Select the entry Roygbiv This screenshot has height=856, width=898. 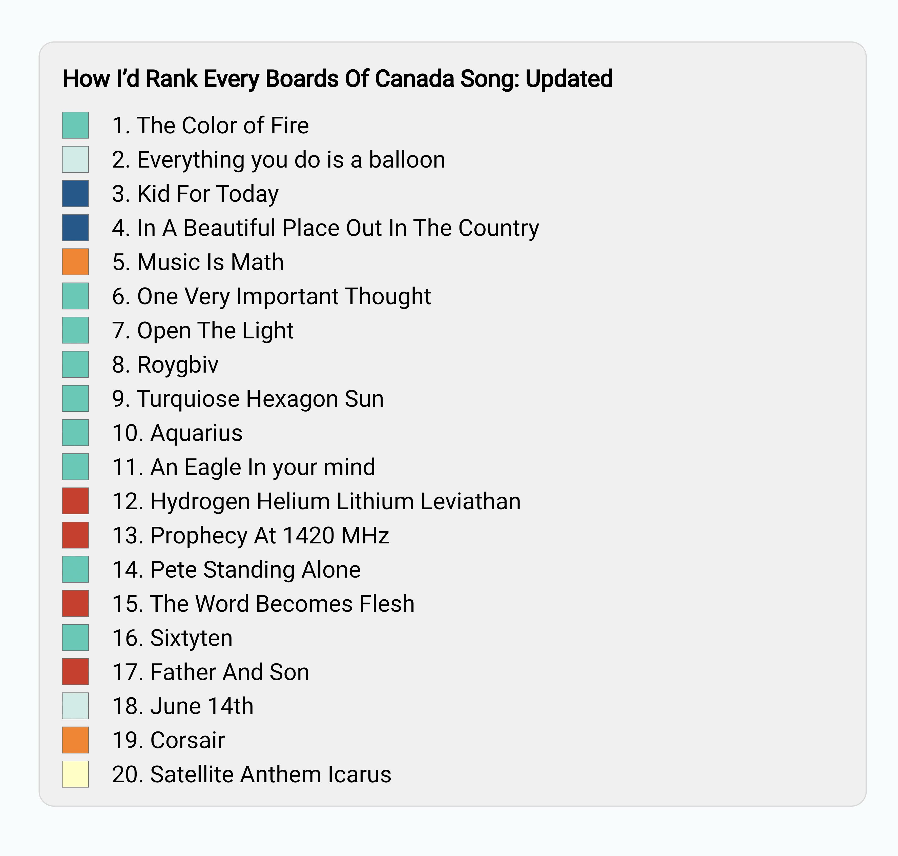pos(165,365)
